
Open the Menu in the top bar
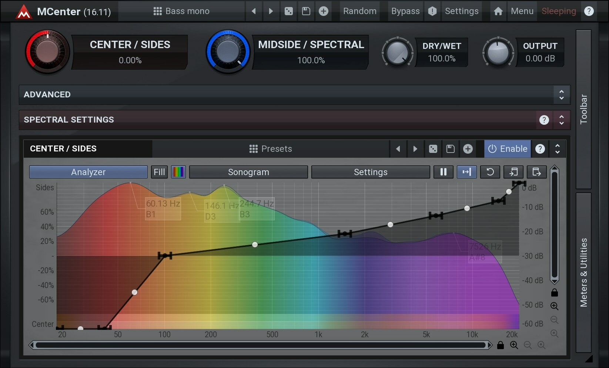[522, 11]
